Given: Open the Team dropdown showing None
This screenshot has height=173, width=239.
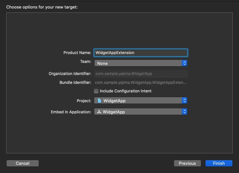Looking at the screenshot, I should pyautogui.click(x=141, y=63).
